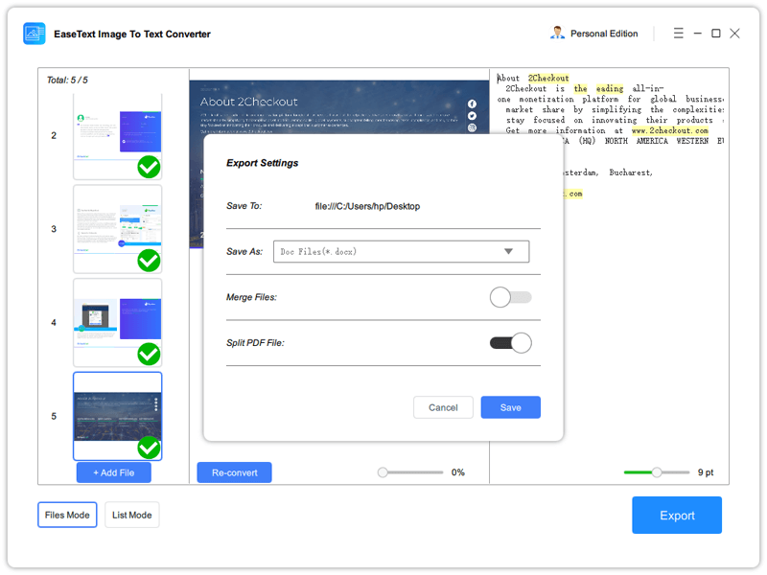Click the highlighted 2Checkout word in output
This screenshot has height=575, width=767.
[x=547, y=78]
